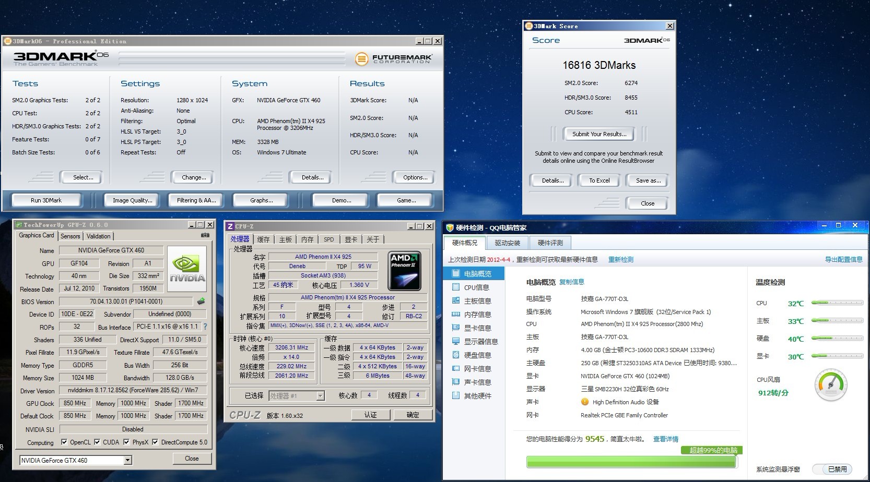Click the GPU-Z screenshot camera icon

click(x=205, y=235)
